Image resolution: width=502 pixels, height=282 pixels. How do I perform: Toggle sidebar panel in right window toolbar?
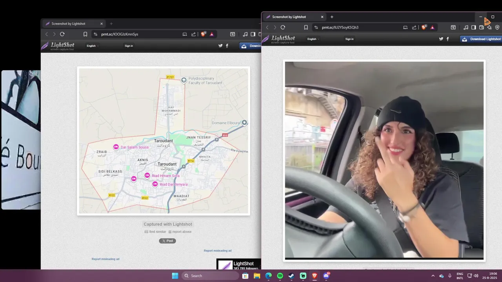pos(474,27)
